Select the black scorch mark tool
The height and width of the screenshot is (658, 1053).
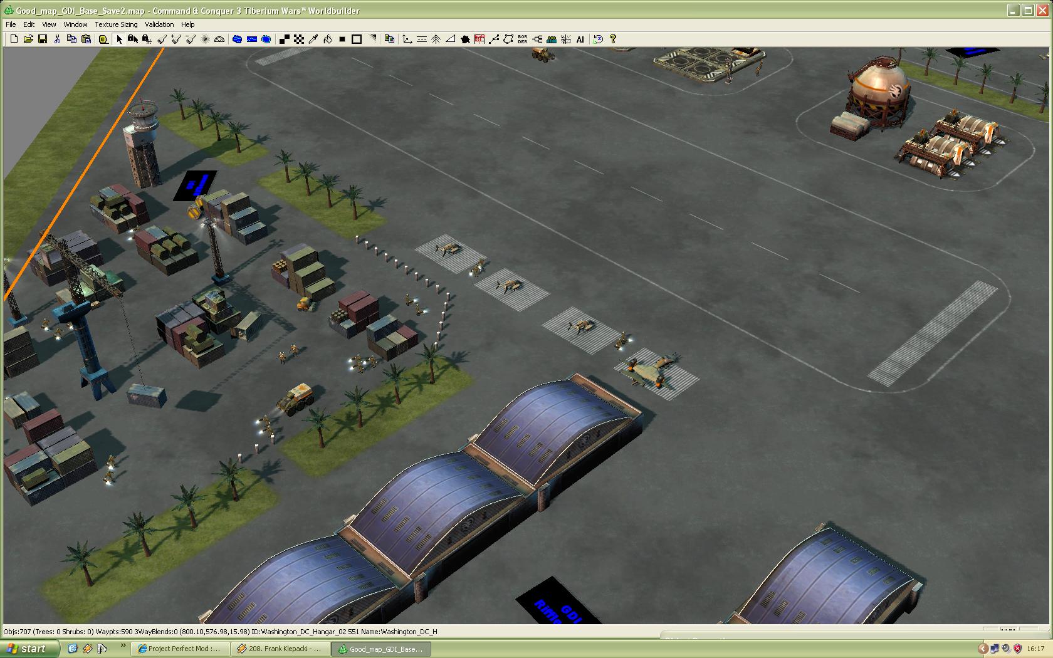(x=465, y=39)
